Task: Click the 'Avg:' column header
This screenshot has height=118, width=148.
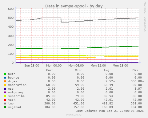Action: pos(107,70)
